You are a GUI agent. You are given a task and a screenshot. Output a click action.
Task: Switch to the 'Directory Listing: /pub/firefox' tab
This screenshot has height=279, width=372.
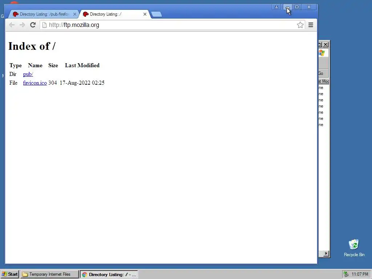point(44,14)
